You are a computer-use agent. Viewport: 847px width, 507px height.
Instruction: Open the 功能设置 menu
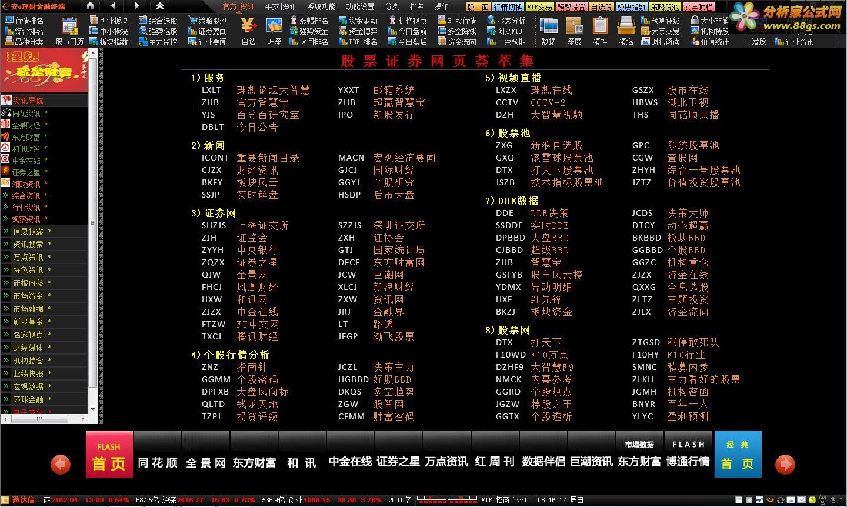tap(360, 6)
